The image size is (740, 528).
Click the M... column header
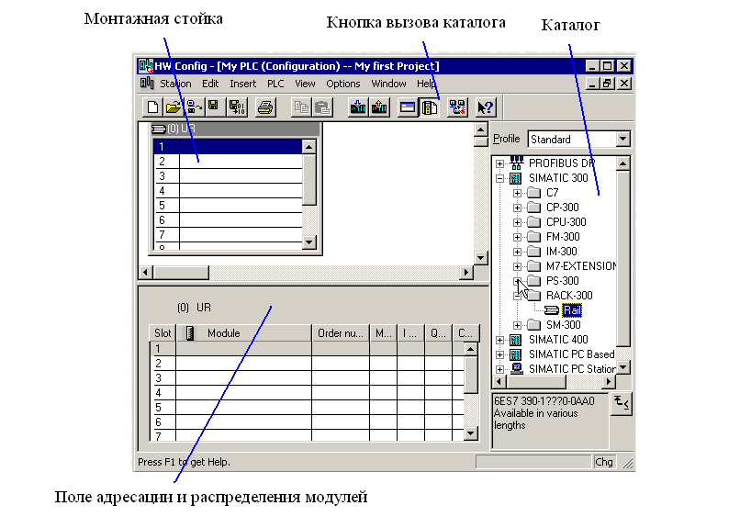point(383,333)
